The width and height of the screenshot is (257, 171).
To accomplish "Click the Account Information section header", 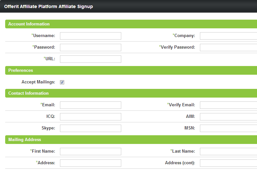I will pyautogui.click(x=29, y=24).
